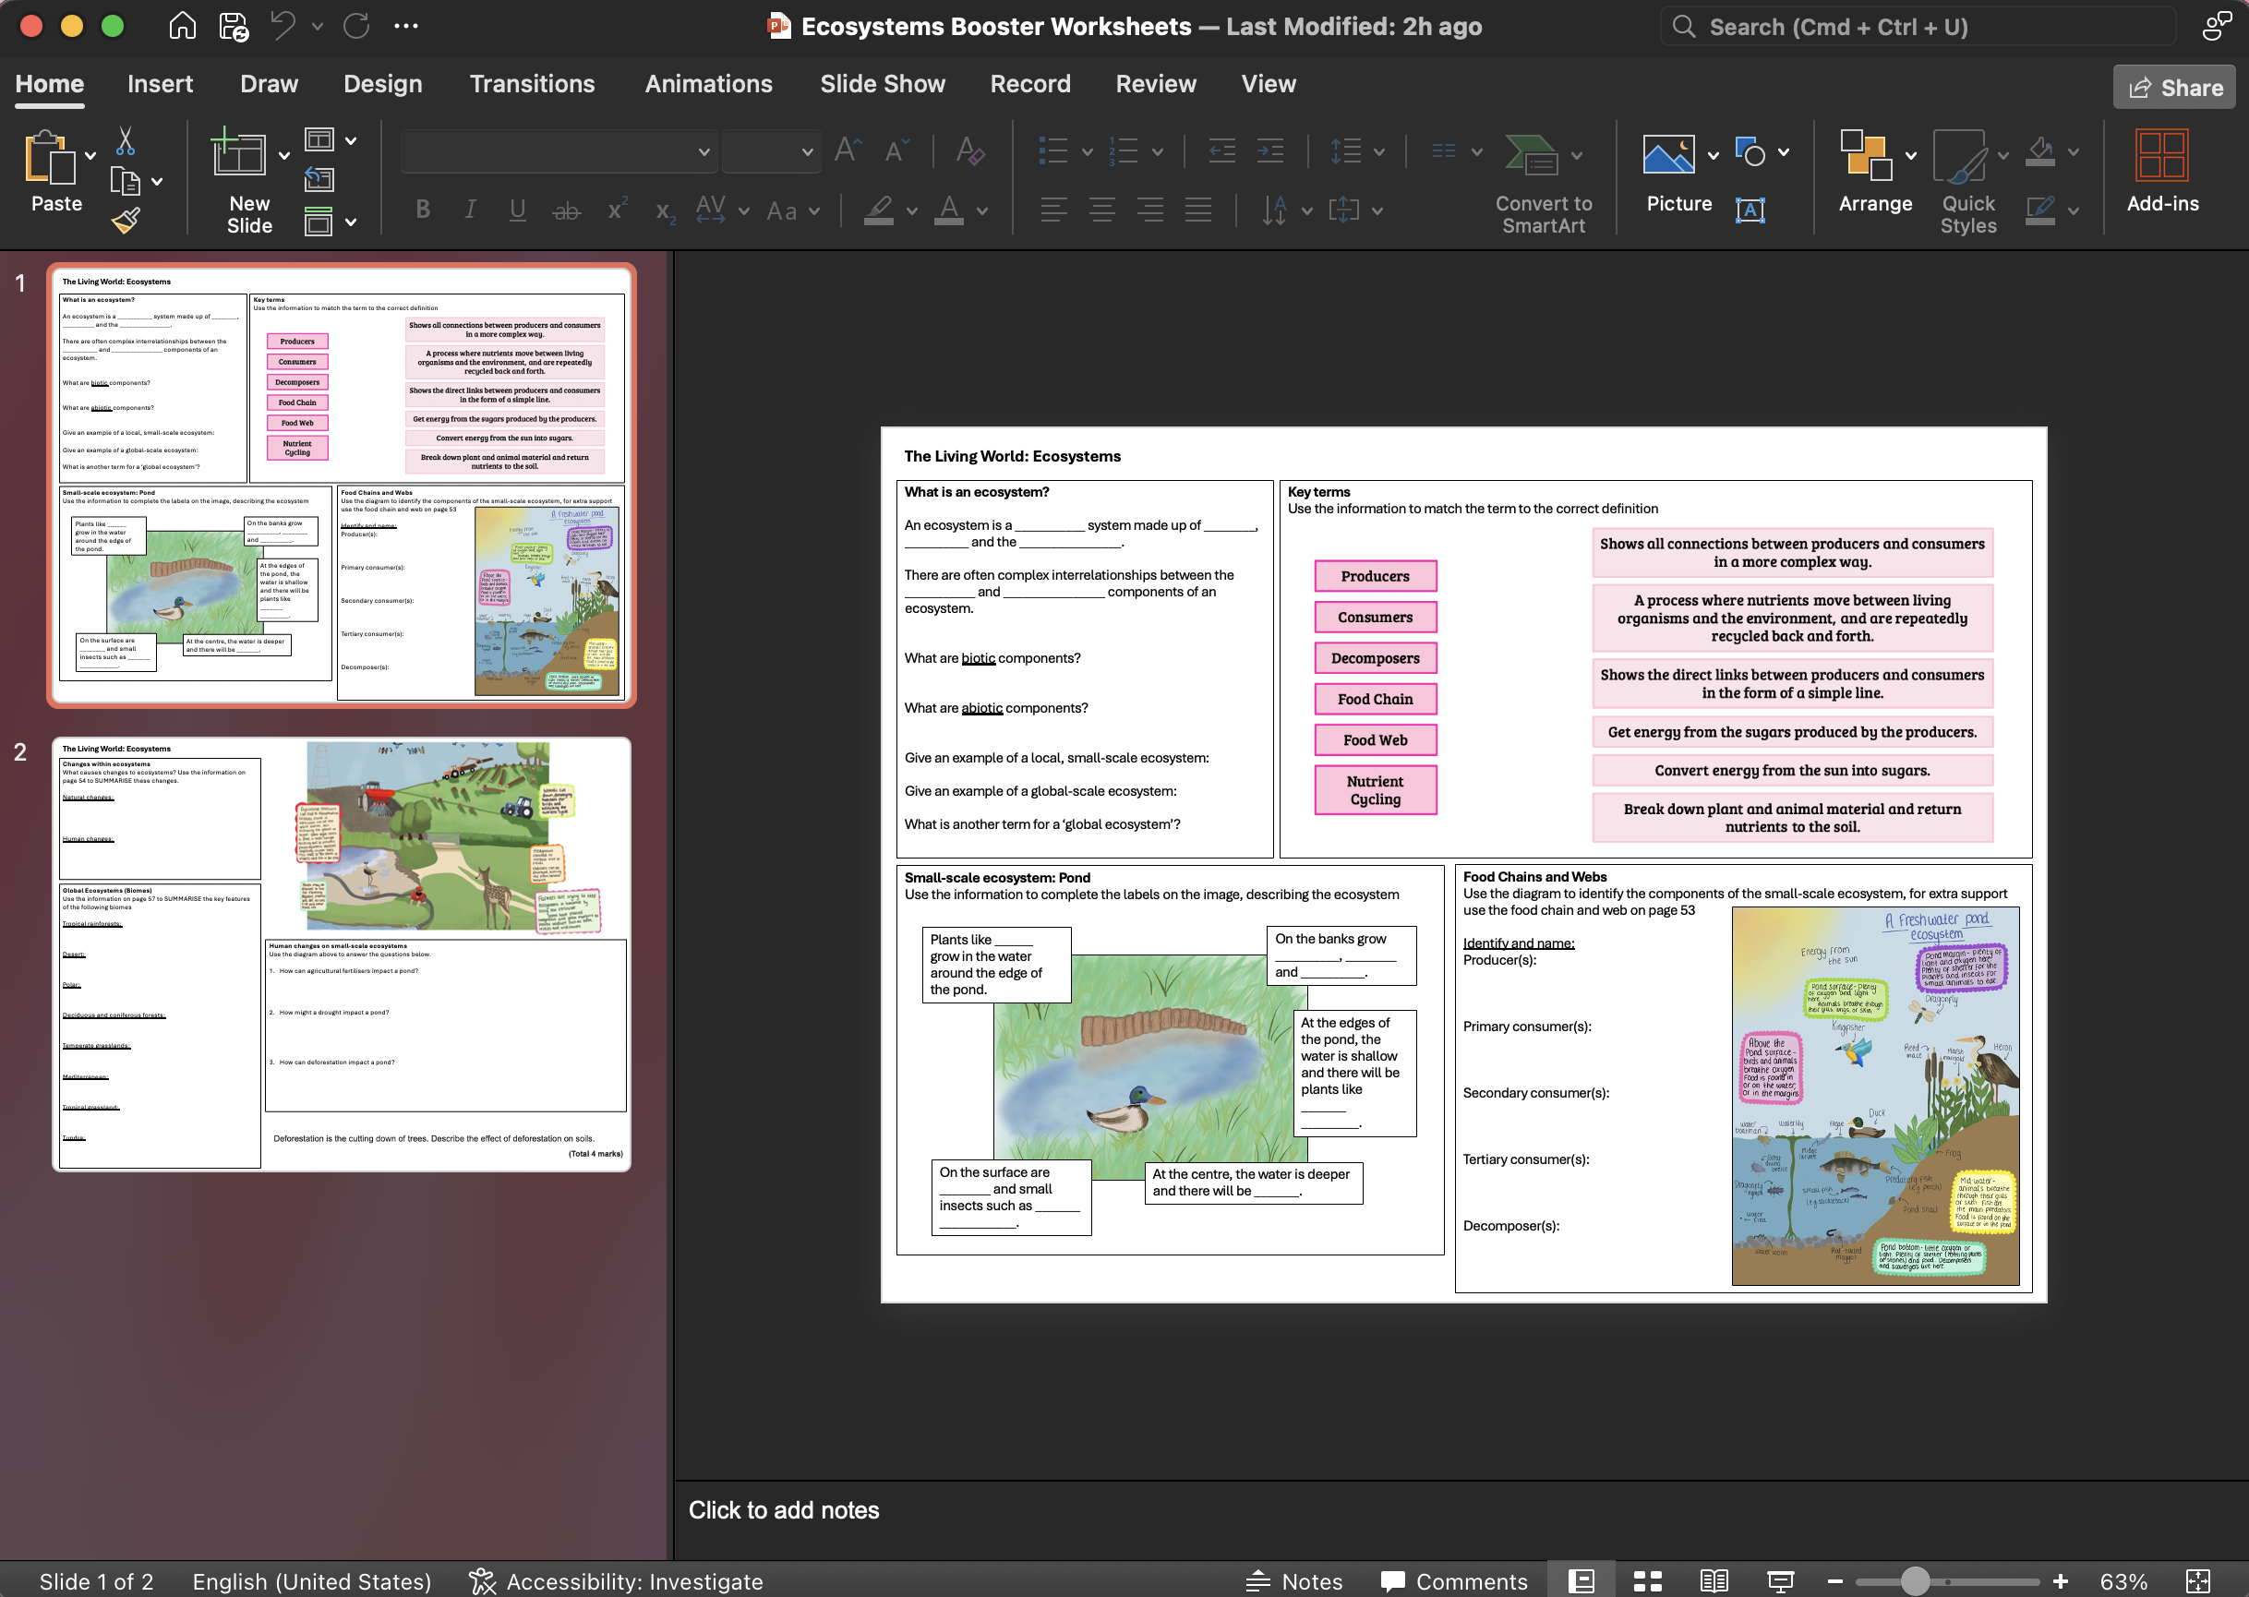
Task: Click the Format Painter brush icon
Action: (126, 221)
